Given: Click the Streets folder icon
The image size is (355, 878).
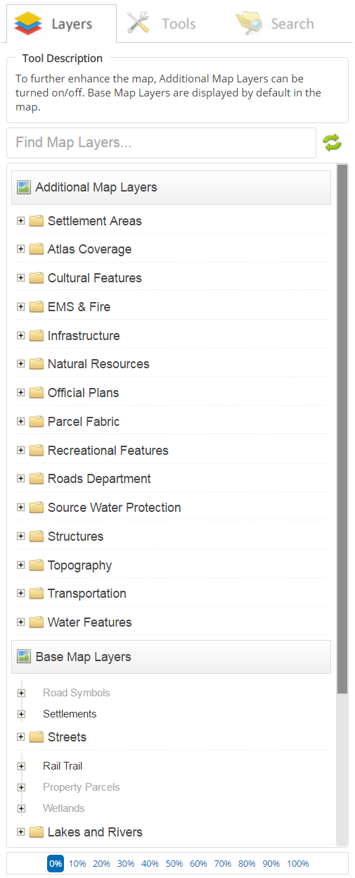Looking at the screenshot, I should tap(37, 737).
